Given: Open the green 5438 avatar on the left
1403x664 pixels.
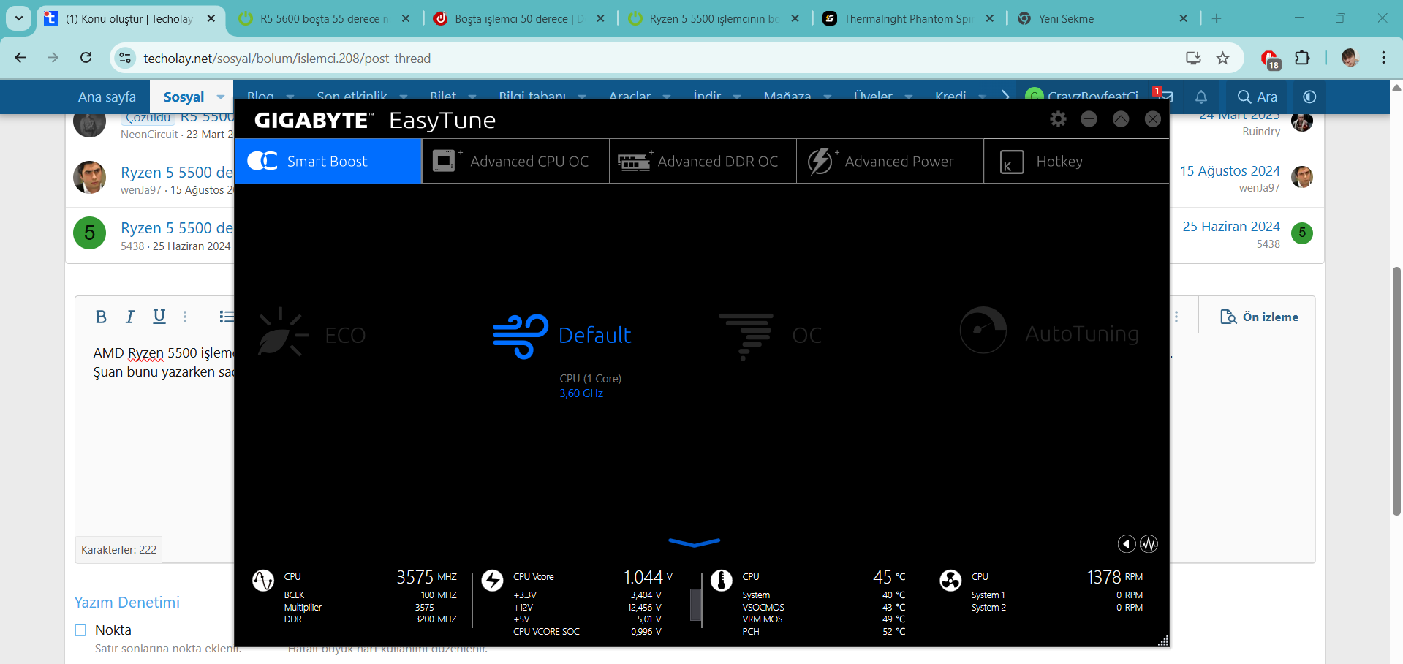Looking at the screenshot, I should [x=89, y=233].
